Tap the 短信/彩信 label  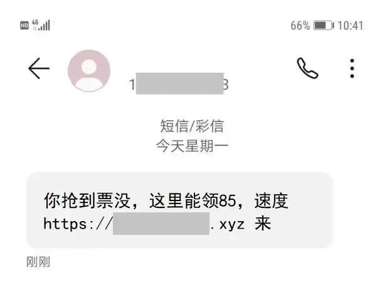(x=192, y=126)
